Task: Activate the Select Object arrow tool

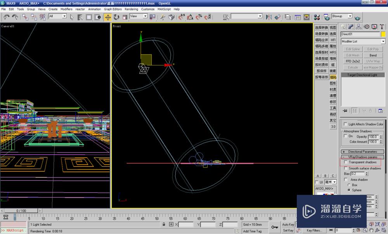Action: tap(72, 17)
